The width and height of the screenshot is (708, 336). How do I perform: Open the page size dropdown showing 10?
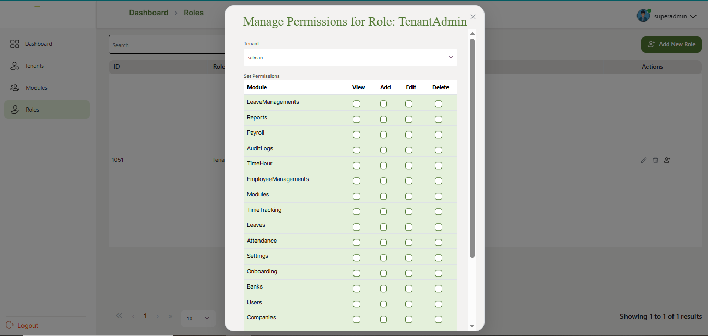pos(198,318)
